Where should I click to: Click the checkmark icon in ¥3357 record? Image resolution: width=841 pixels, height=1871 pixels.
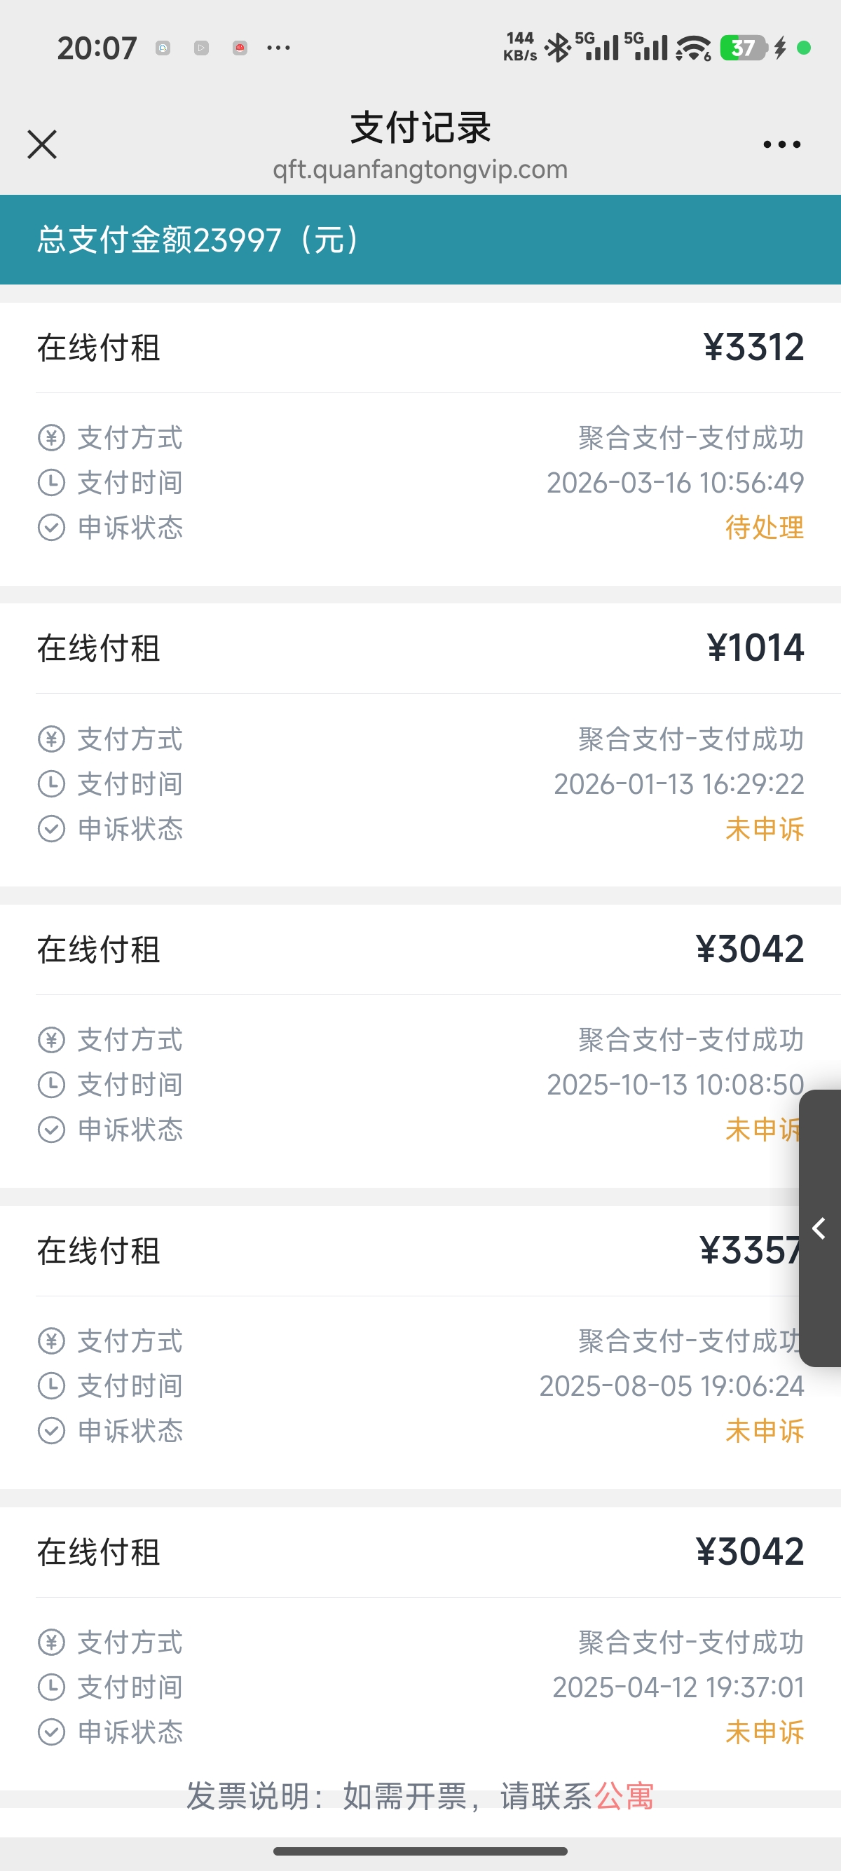point(52,1431)
